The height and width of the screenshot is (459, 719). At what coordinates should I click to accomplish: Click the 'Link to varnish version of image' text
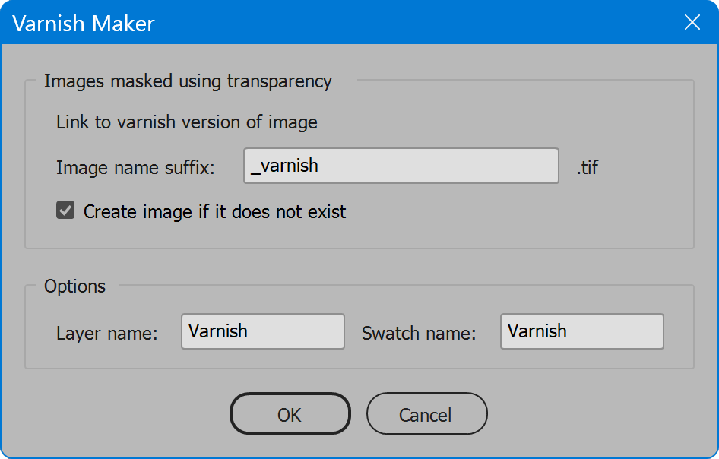(x=187, y=122)
